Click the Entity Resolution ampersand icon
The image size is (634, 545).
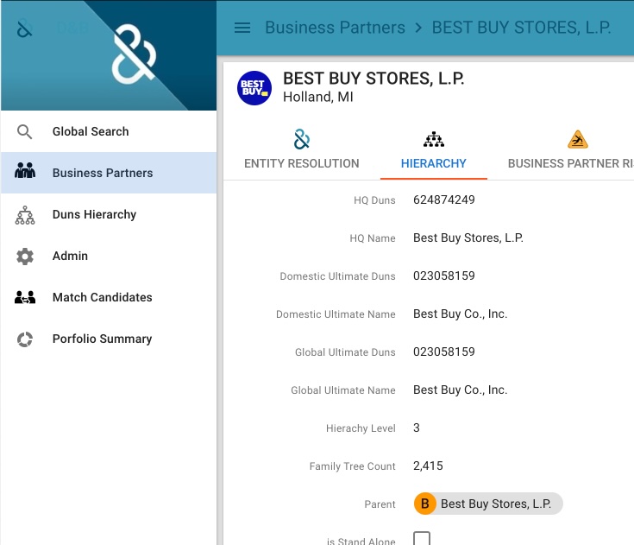click(302, 139)
